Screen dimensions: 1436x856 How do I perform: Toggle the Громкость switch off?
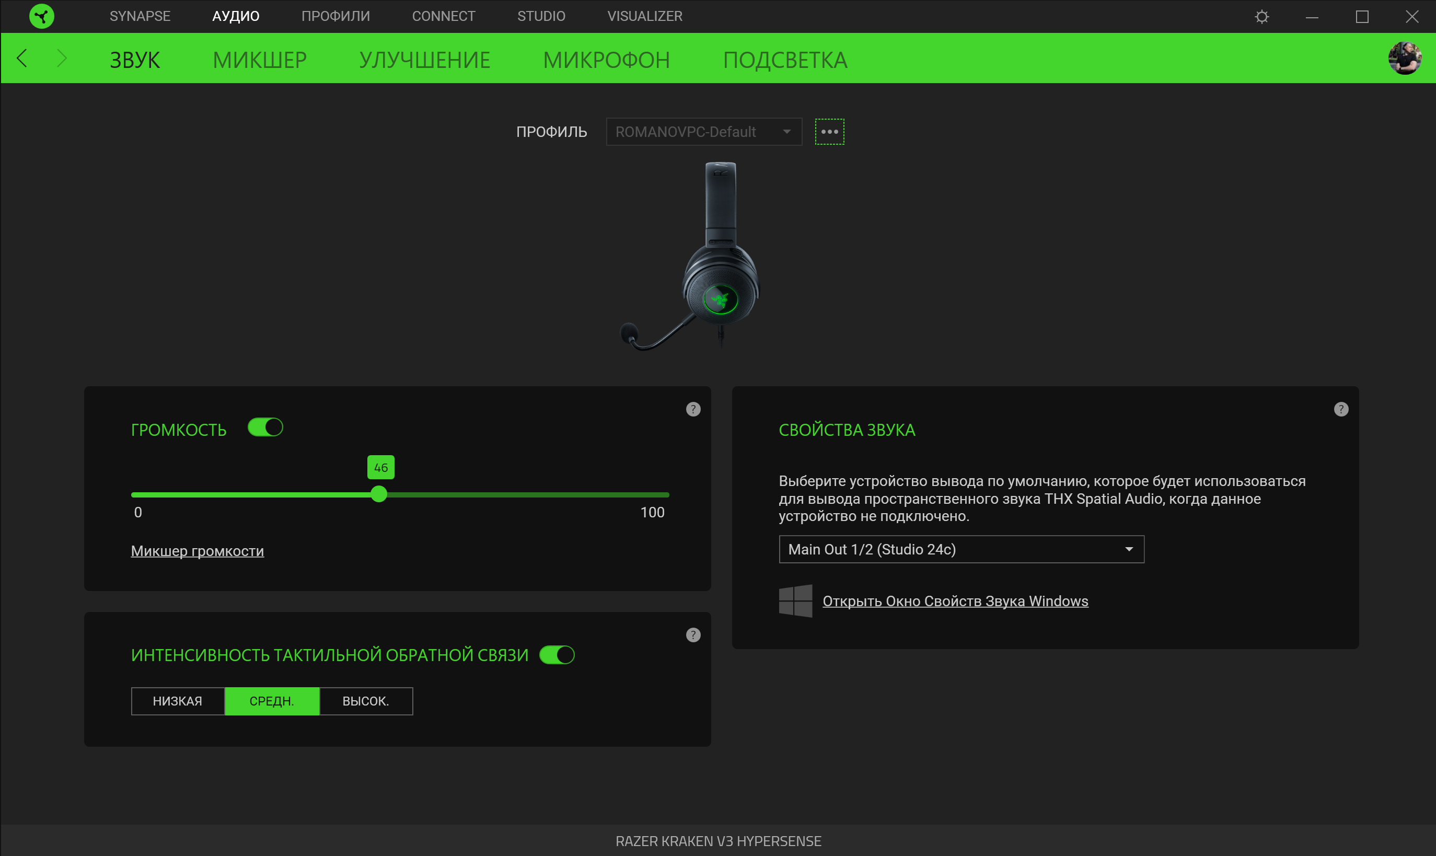[x=265, y=427]
